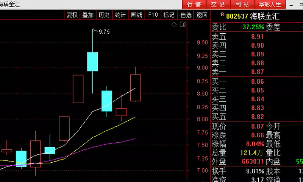
Task: Select the 买三 price 8.84
Action: pos(258,99)
